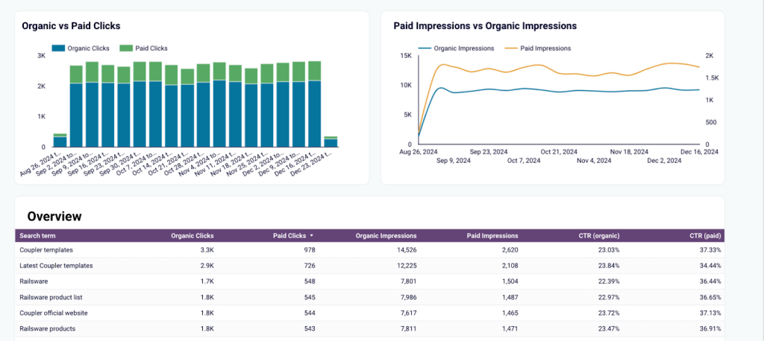Click the '23.72%' organic CTR value

coord(610,313)
